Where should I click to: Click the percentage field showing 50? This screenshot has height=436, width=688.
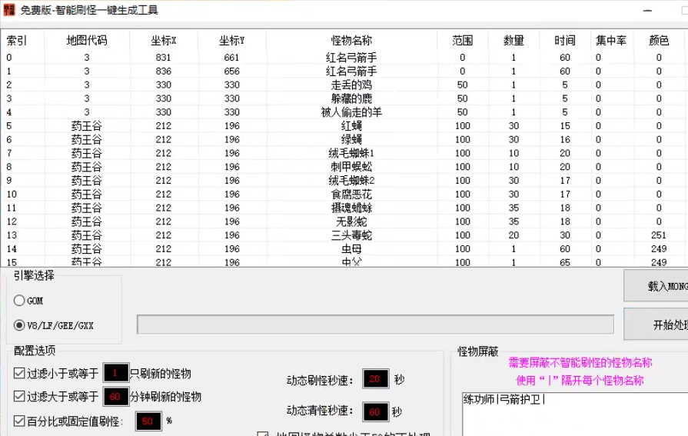[x=148, y=421]
